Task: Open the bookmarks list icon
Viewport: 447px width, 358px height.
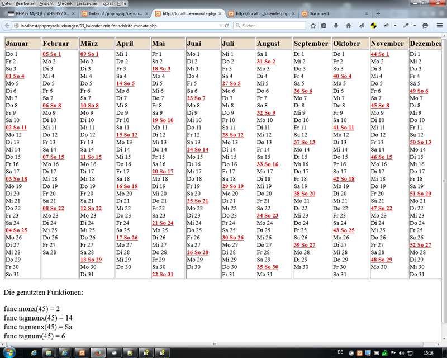Action: (x=324, y=26)
